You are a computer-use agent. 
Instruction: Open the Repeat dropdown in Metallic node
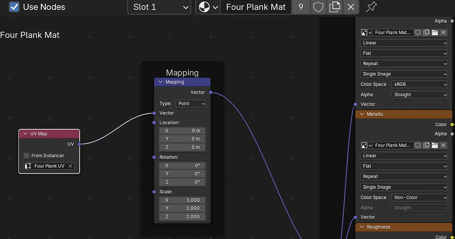tap(404, 176)
